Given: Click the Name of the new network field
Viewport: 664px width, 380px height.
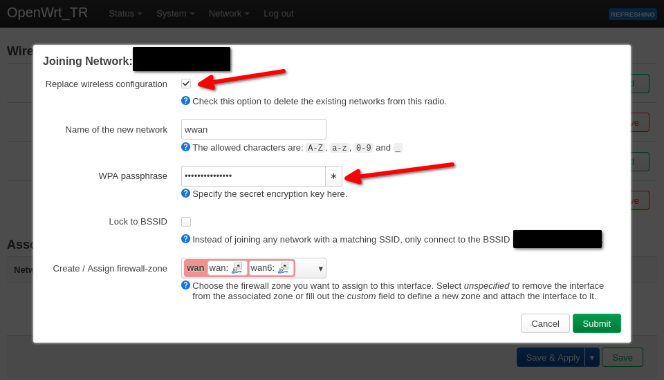Looking at the screenshot, I should [x=253, y=129].
